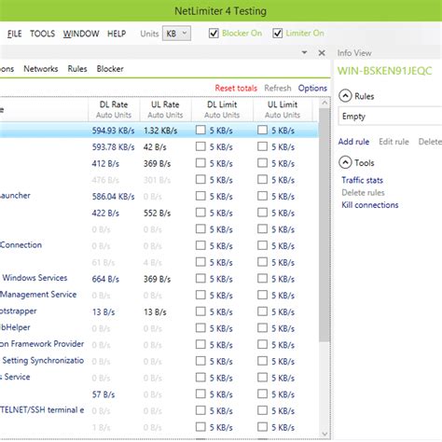Click the scroll down arrow of the list

[325, 434]
